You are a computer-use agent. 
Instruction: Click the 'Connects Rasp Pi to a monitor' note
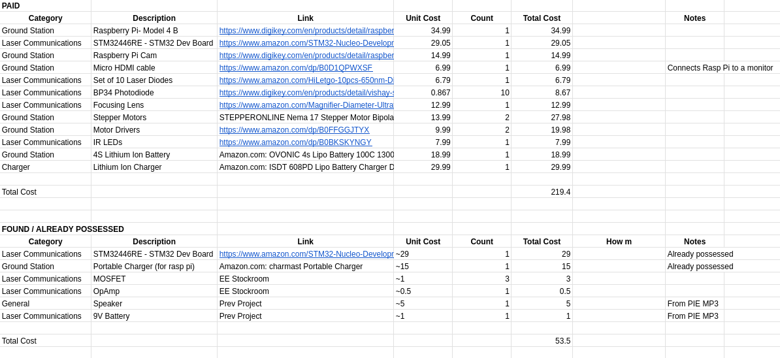pos(720,68)
